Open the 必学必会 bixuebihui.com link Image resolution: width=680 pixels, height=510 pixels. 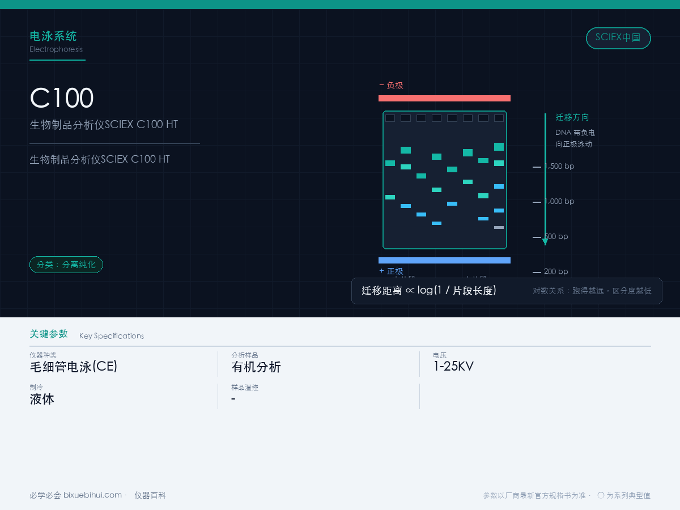click(x=75, y=495)
